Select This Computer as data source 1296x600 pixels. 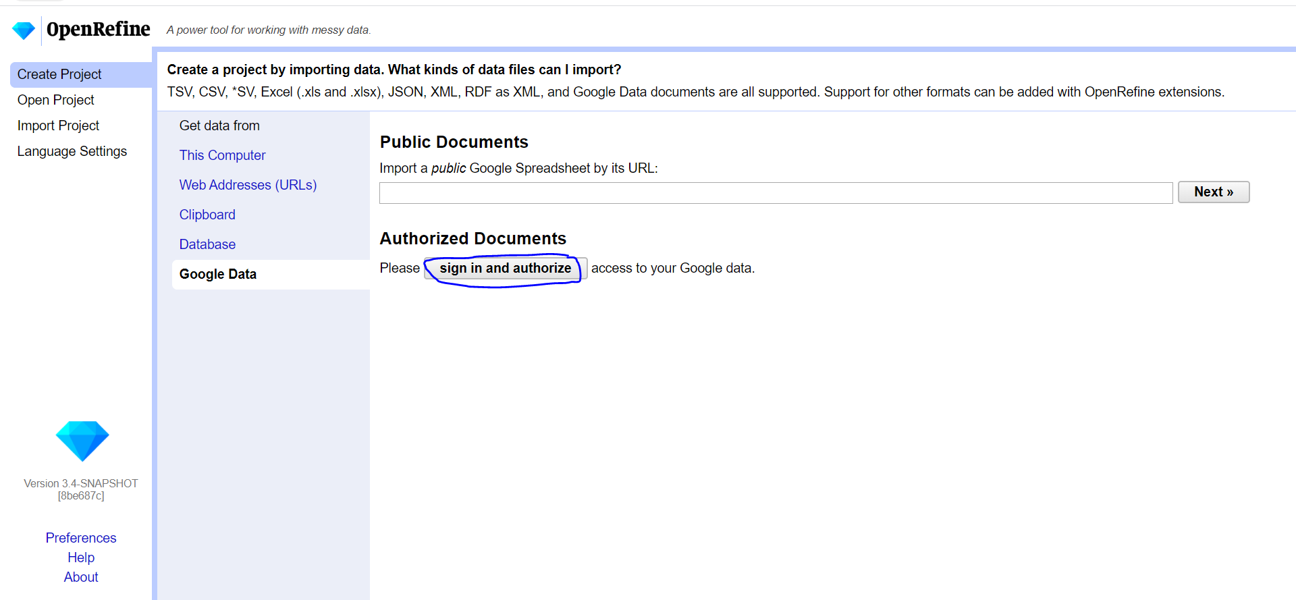pyautogui.click(x=222, y=155)
